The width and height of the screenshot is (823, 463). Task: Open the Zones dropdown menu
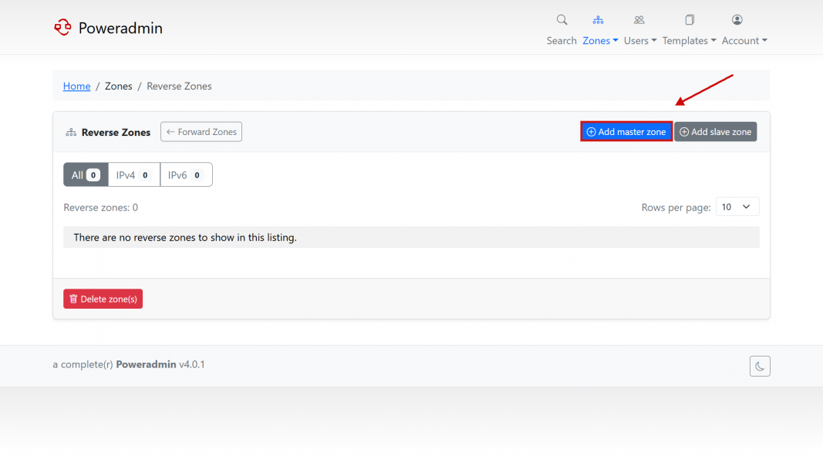pyautogui.click(x=600, y=41)
